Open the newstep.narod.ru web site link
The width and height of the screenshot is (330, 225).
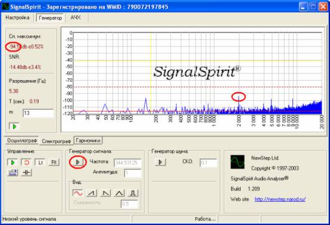pos(280,199)
